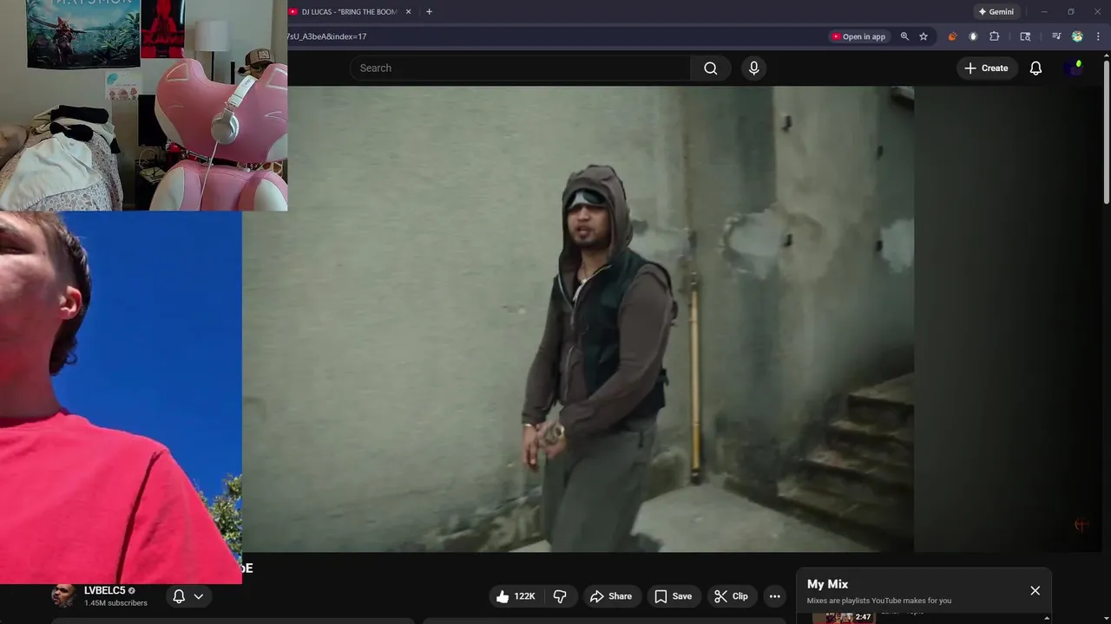Viewport: 1111px width, 624px height.
Task: Clip the video with scissors button
Action: point(731,596)
